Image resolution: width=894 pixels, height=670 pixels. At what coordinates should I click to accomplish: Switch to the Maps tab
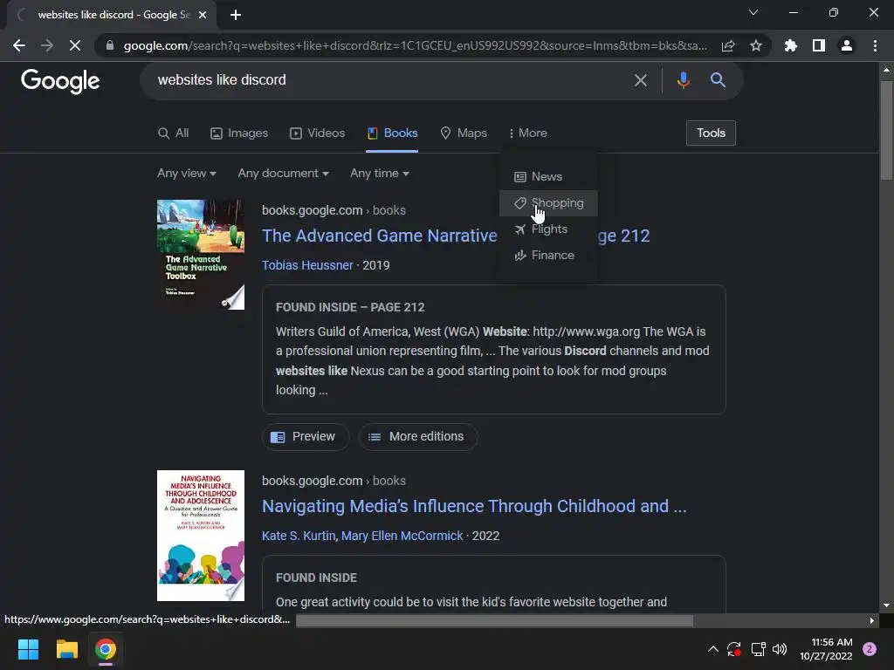click(464, 133)
